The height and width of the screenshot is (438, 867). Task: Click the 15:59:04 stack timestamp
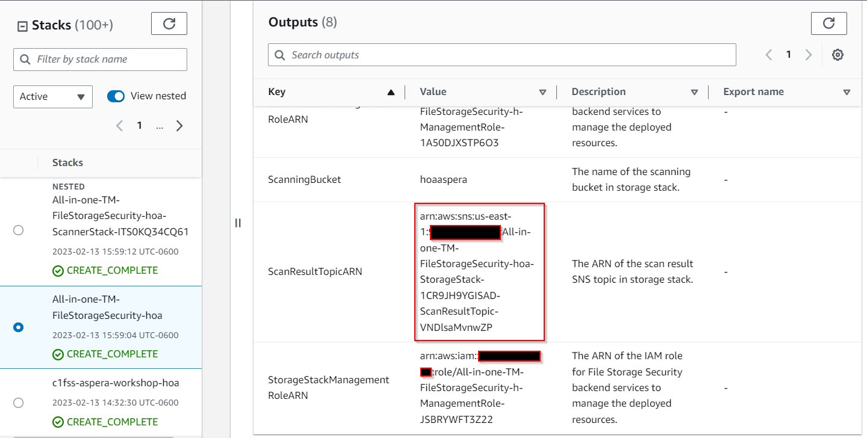(116, 335)
